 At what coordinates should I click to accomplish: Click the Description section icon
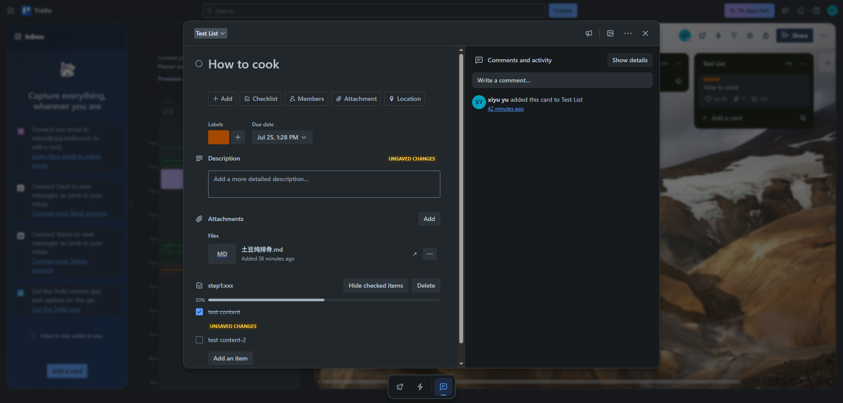point(199,158)
